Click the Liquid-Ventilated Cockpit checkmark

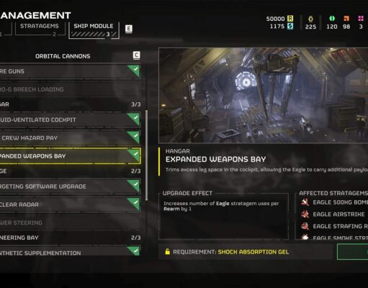(x=135, y=120)
